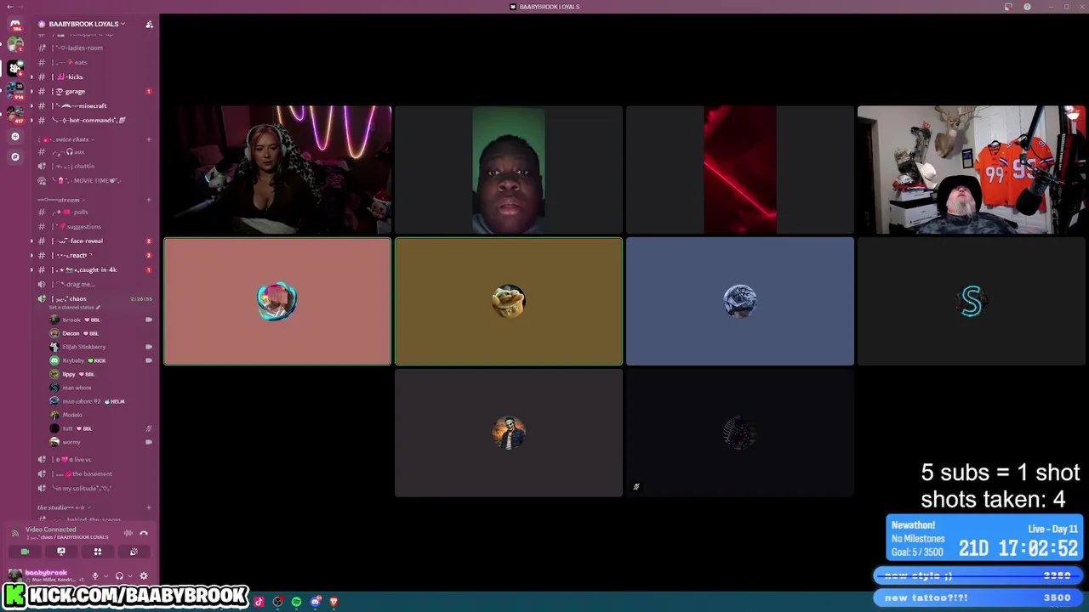Focus the man with cap webcam tile
The width and height of the screenshot is (1089, 612).
coord(971,169)
